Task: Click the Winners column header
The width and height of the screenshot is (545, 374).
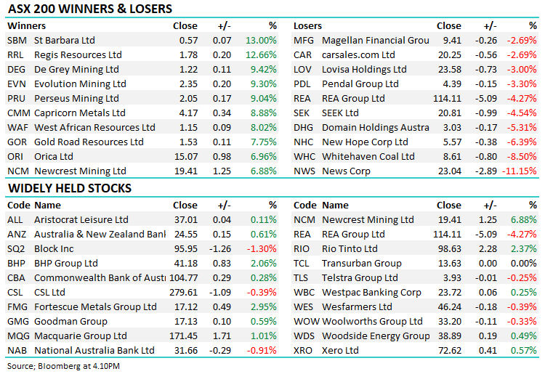Action: tap(26, 26)
